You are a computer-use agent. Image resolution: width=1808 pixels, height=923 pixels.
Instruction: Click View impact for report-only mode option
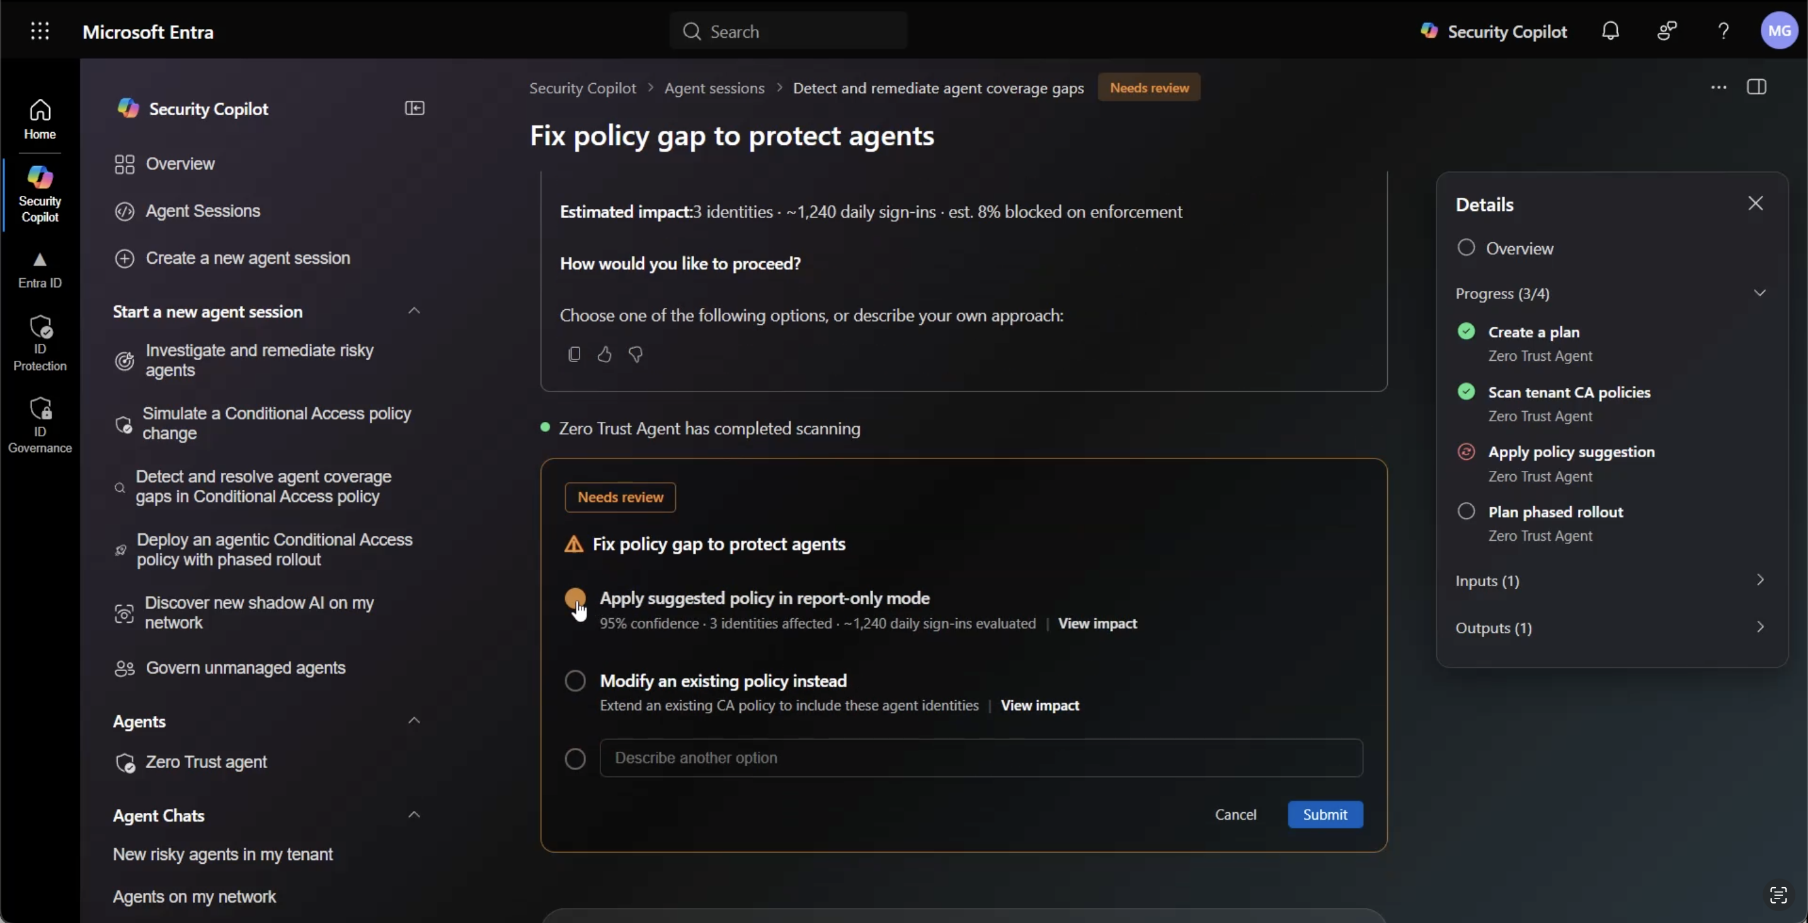[1097, 623]
